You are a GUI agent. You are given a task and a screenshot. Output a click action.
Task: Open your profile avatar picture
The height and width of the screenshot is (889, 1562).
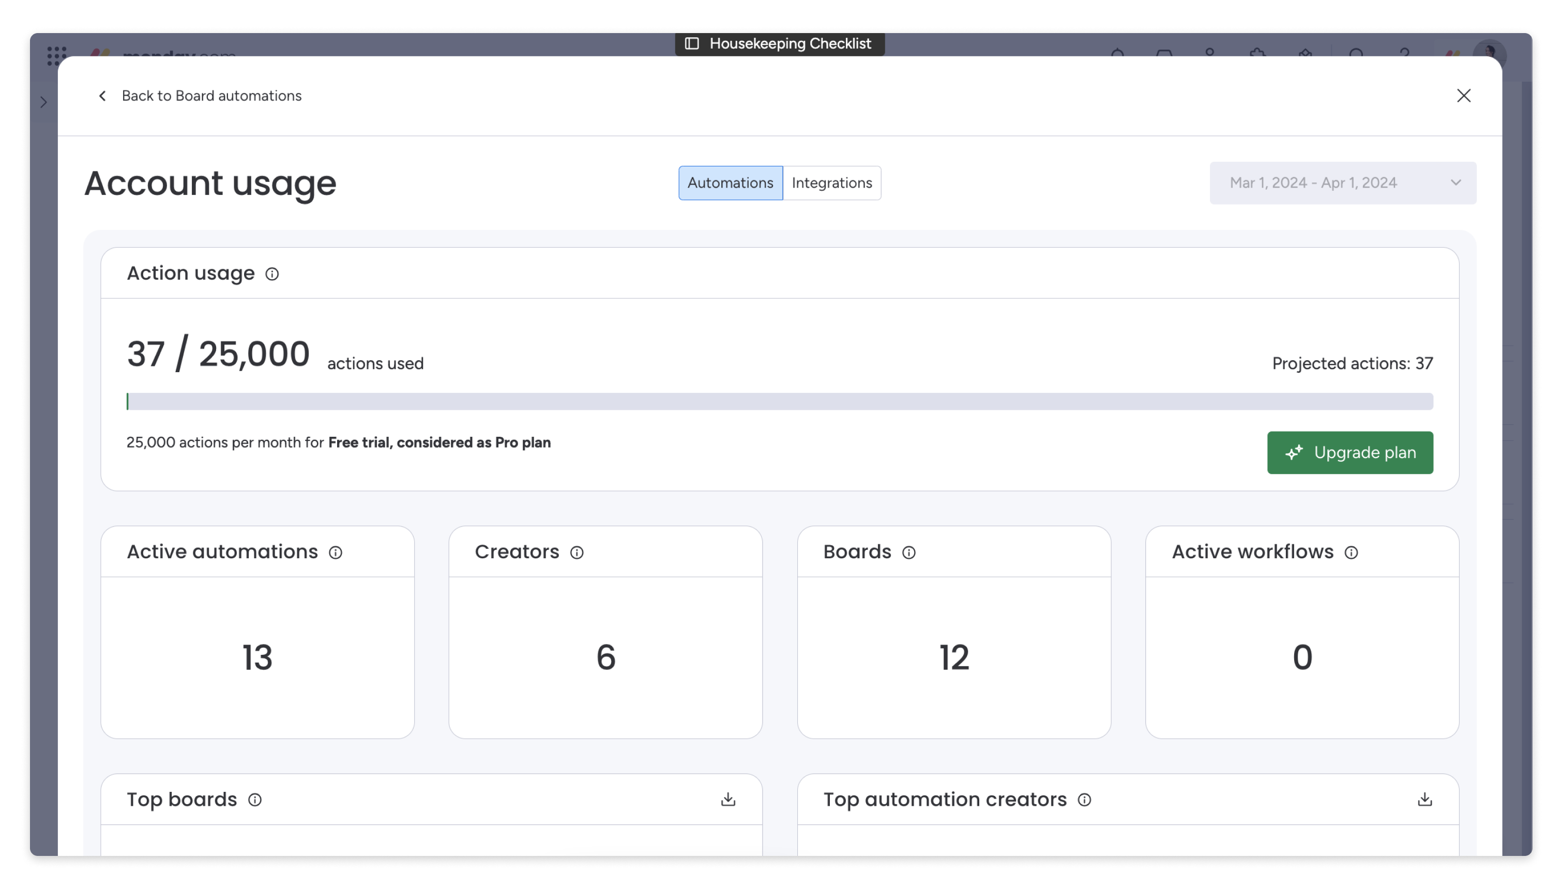point(1490,55)
